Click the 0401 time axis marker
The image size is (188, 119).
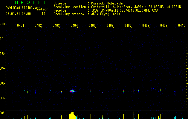pyautogui.click(x=21, y=26)
